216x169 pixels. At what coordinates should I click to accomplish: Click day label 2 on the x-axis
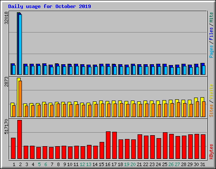coord(20,164)
